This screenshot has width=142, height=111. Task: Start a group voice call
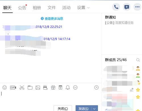click(116, 7)
